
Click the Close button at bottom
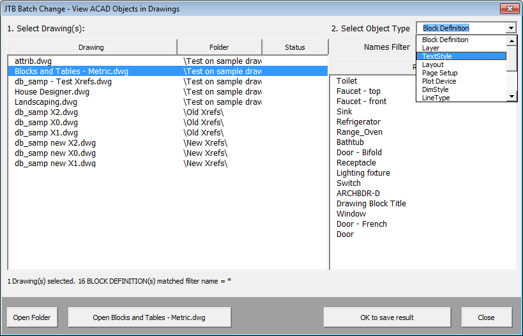487,317
